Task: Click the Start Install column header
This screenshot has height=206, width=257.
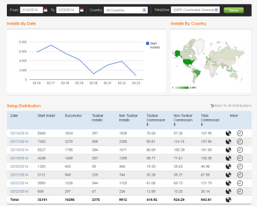Action: pyautogui.click(x=46, y=116)
